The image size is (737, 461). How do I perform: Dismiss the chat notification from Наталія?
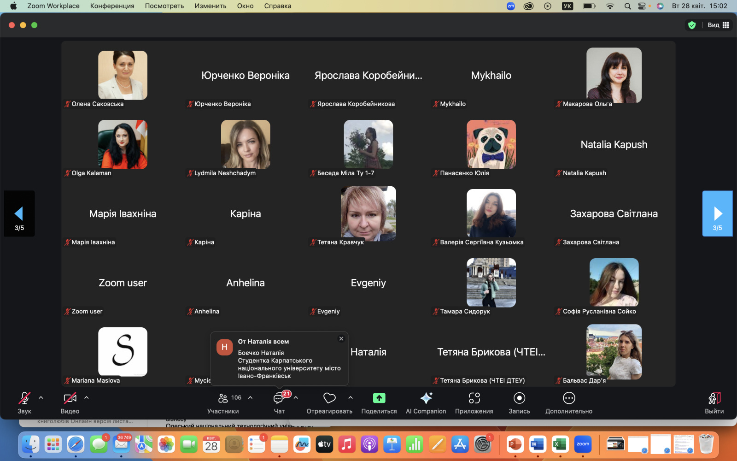[x=341, y=339]
